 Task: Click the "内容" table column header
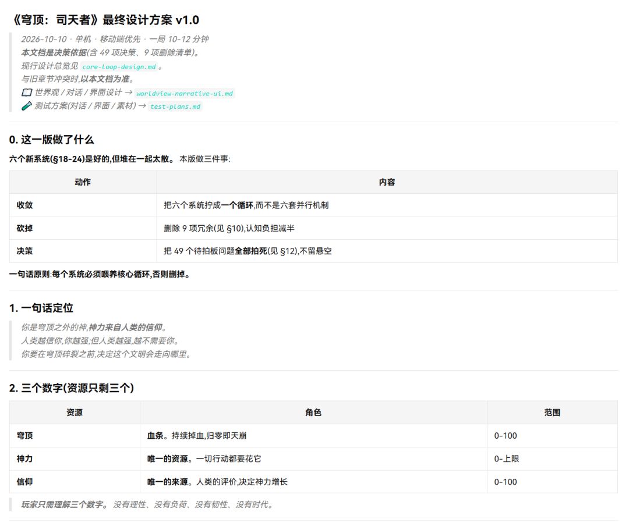(x=387, y=182)
